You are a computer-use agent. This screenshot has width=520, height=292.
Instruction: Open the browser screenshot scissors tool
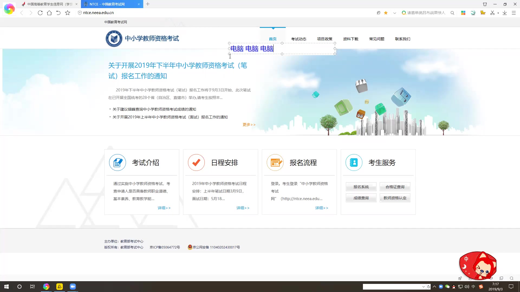(492, 13)
